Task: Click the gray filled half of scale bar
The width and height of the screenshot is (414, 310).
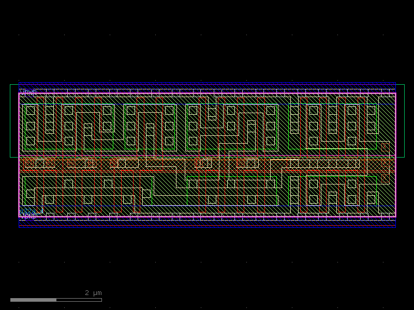Action: pyautogui.click(x=33, y=300)
